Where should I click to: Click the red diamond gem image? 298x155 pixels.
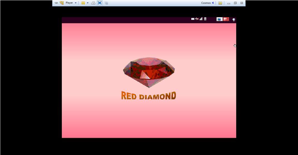pos(149,72)
